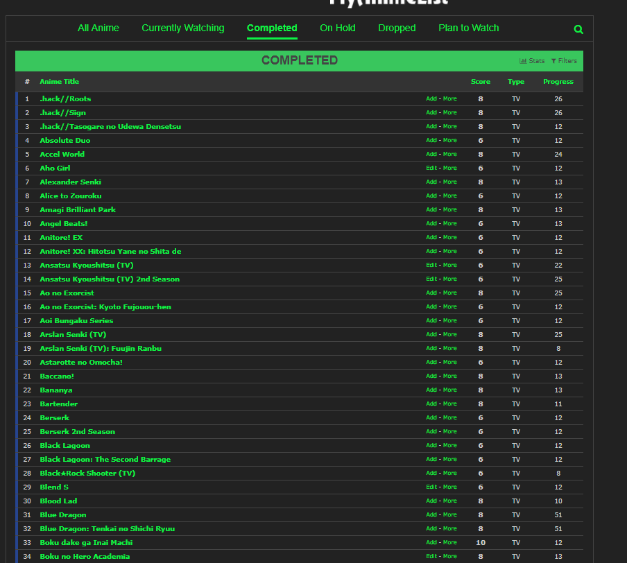Open Black Lagoon: The Second Barrage
The image size is (627, 563).
point(105,460)
